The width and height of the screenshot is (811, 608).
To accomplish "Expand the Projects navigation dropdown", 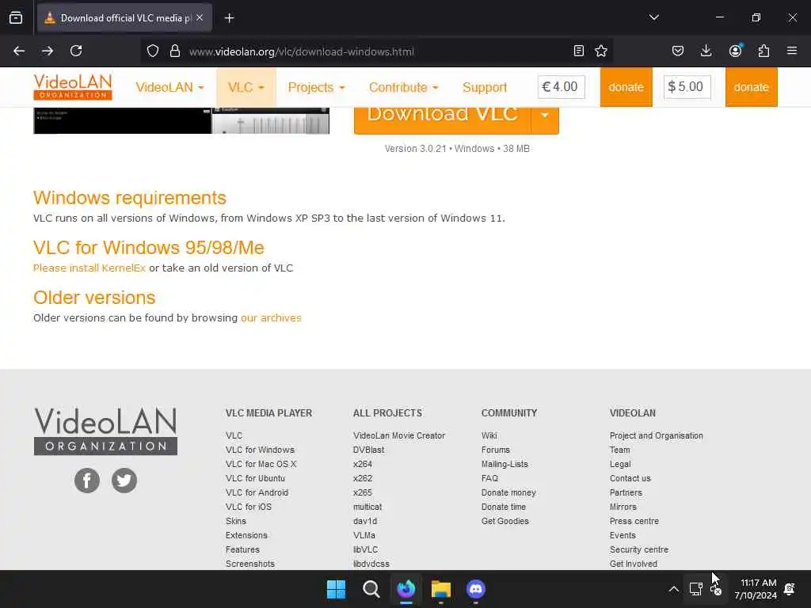I will 316,87.
